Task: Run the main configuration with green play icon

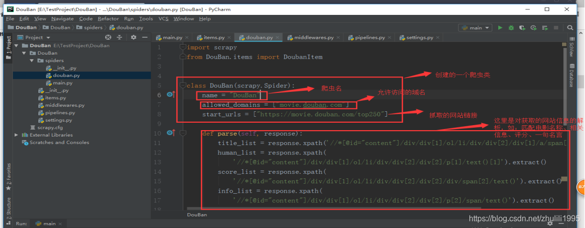Action: point(500,28)
